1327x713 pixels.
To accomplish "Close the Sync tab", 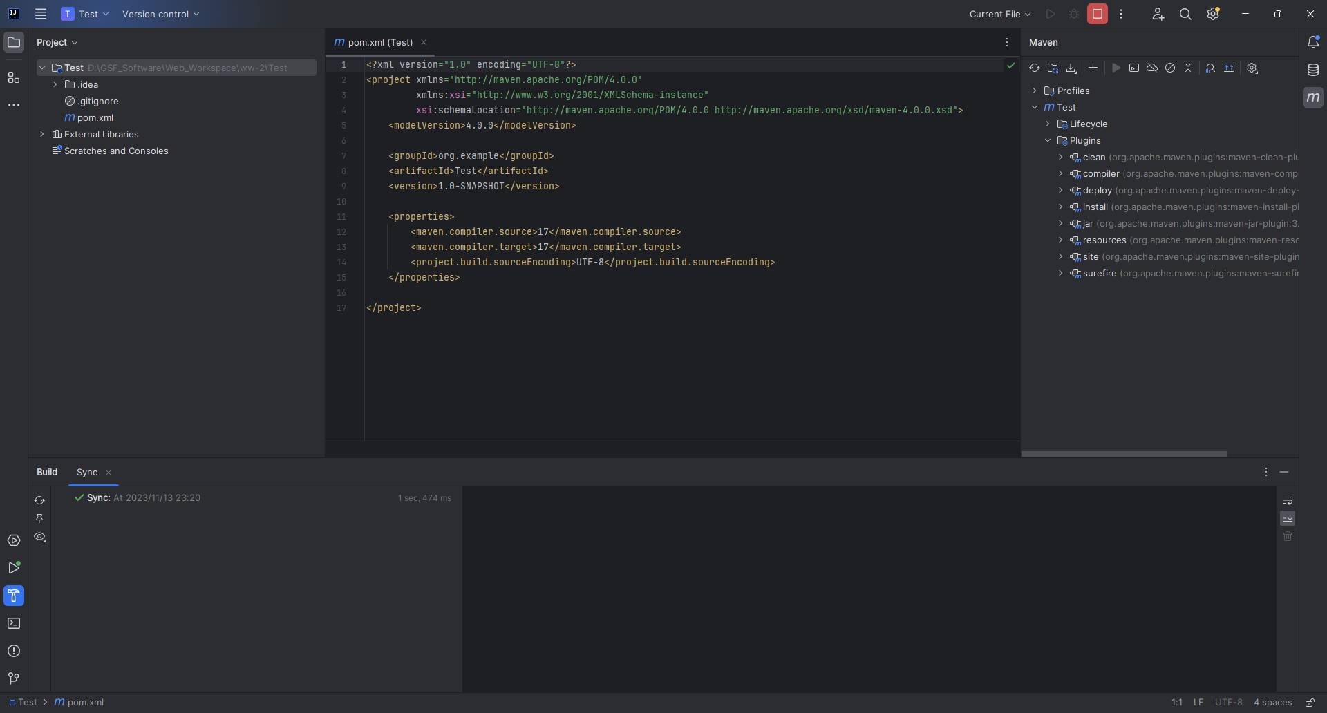I will pos(109,473).
